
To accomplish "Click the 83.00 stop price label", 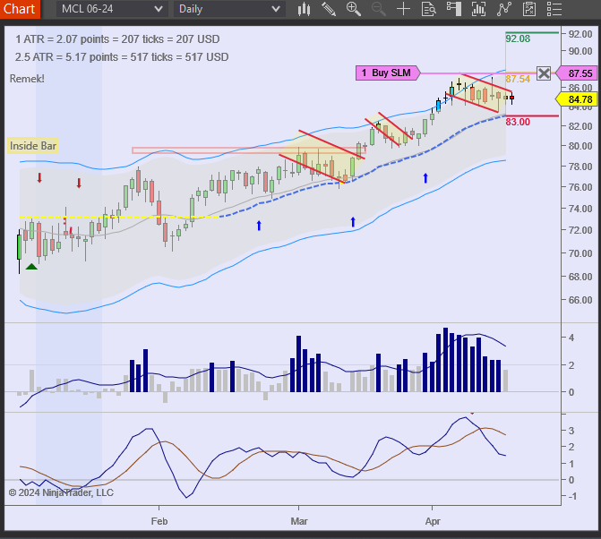I will click(518, 122).
